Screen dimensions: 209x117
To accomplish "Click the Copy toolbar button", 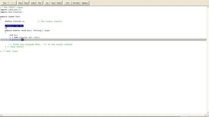I will (x=53, y=3).
